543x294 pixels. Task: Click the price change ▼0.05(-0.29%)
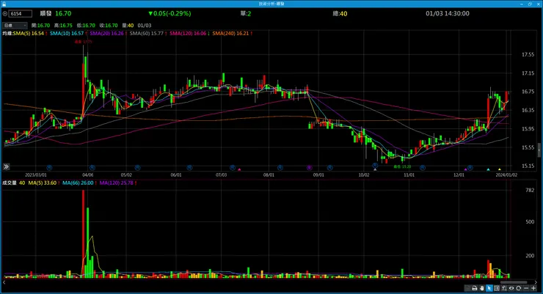(x=170, y=14)
